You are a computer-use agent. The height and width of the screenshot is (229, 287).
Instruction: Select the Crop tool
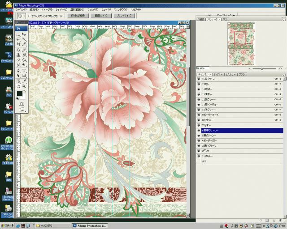point(18,44)
